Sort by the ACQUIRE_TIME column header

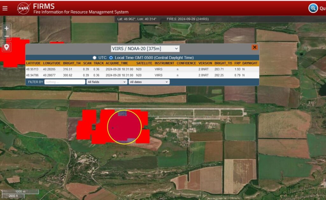117,63
